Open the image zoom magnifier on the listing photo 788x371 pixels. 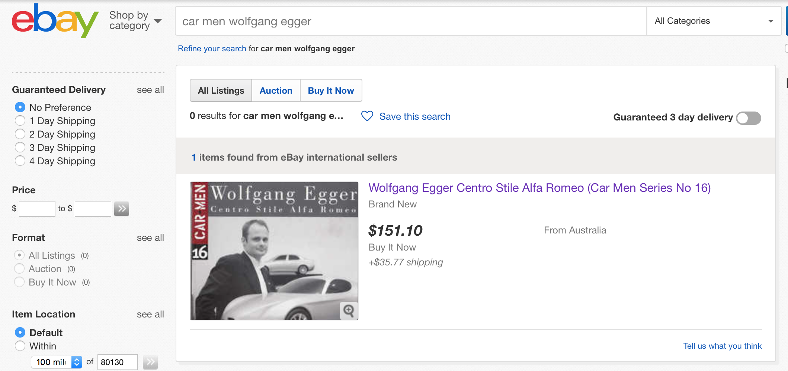click(x=348, y=311)
